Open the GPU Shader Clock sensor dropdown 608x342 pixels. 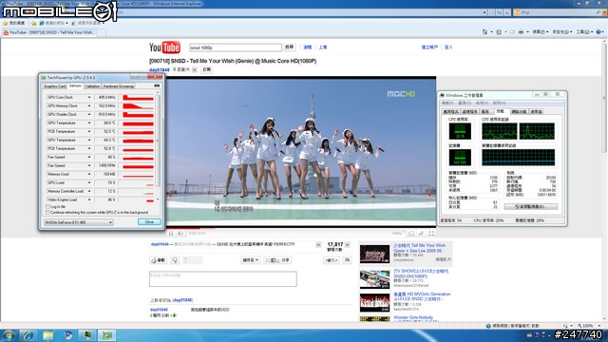click(x=89, y=114)
